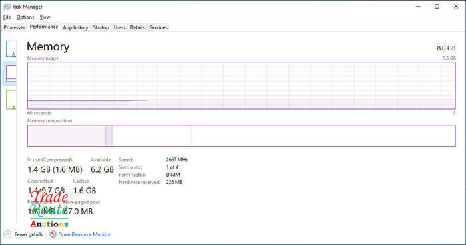Viewport: 466px width, 245px height.
Task: Click the Hardware reserved value 226 MB
Action: coord(174,182)
